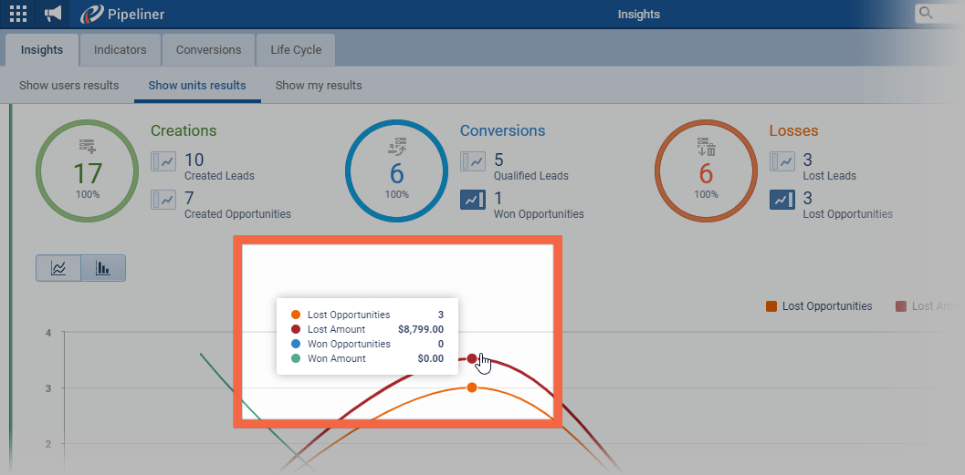Viewport: 965px width, 475px height.
Task: Toggle Won Opportunities chart icon
Action: click(473, 200)
